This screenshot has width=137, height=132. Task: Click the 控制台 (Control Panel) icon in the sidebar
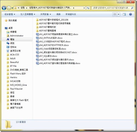point(8,47)
